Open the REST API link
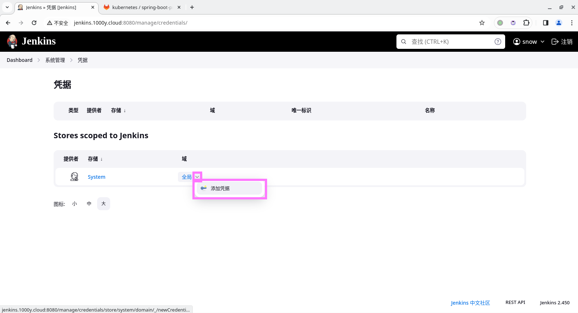Viewport: 578px width, 313px height. (x=515, y=303)
